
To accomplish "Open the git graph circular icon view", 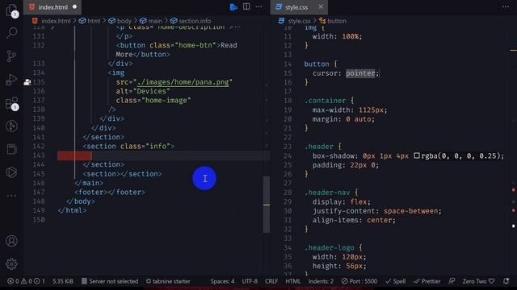I will pyautogui.click(x=11, y=126).
